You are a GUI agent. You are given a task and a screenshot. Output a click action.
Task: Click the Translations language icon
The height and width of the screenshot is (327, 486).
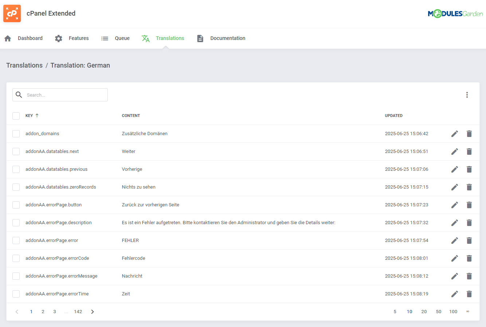(x=145, y=38)
